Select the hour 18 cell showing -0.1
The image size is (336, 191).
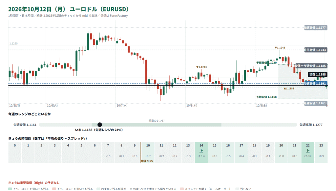[x=255, y=152]
